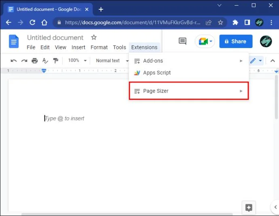
Task: Open the Chrome extensions puzzle icon
Action: point(235,22)
